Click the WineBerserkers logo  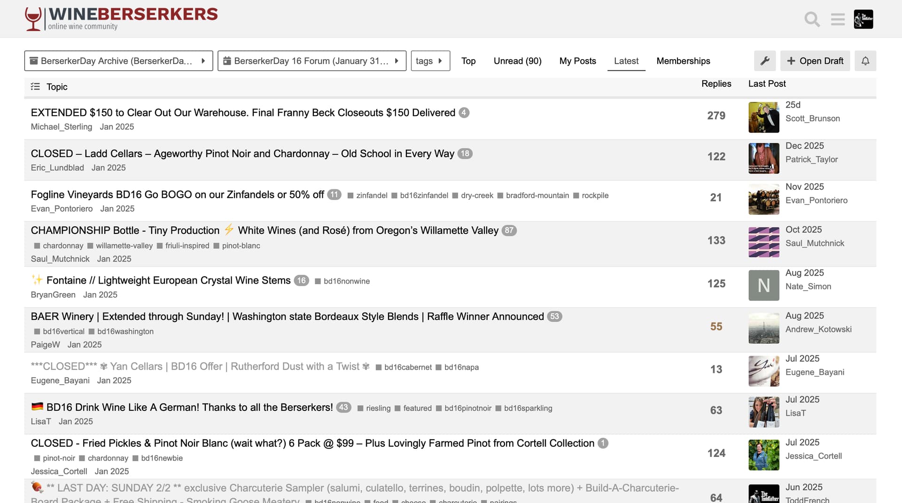pos(121,19)
